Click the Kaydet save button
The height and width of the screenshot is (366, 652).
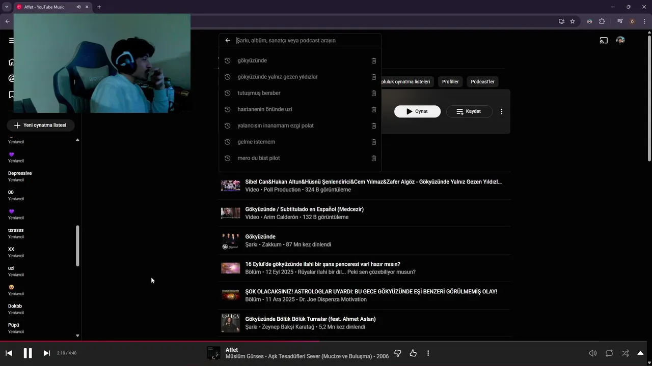(x=469, y=111)
